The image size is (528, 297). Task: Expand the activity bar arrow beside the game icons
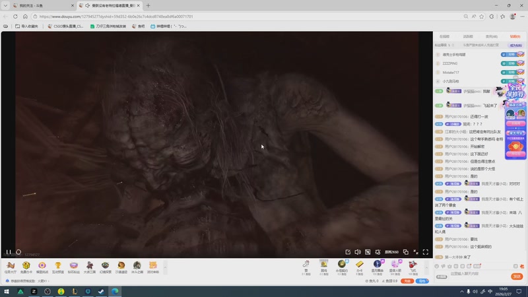click(x=165, y=268)
